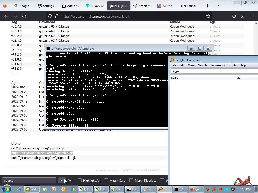This screenshot has width=258, height=193.
Task: Enable Highlight All in find bar
Action: click(x=79, y=180)
